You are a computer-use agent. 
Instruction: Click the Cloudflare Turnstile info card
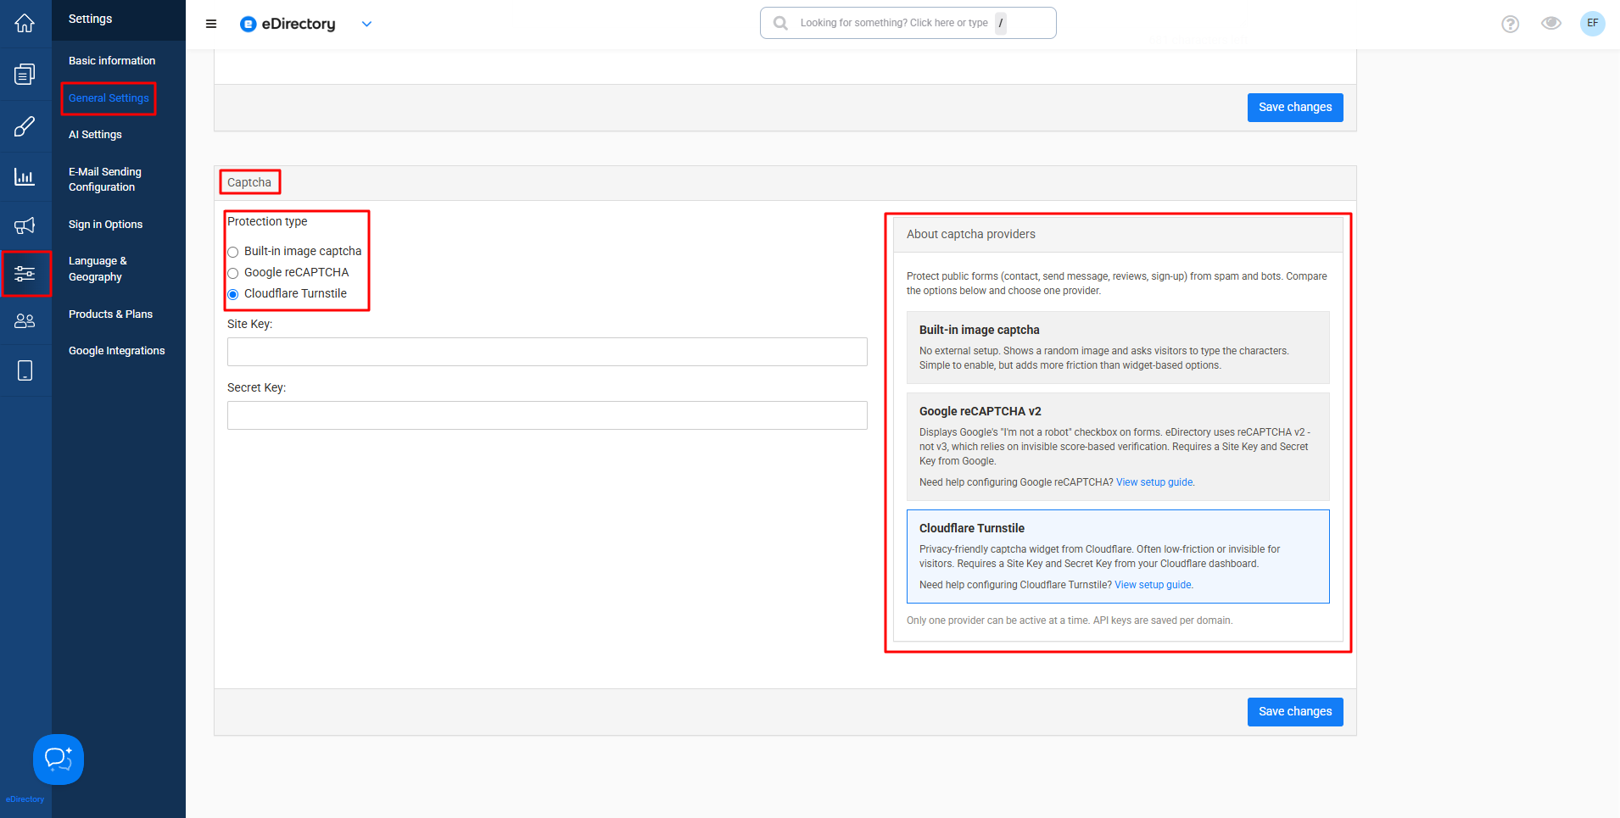(1118, 556)
